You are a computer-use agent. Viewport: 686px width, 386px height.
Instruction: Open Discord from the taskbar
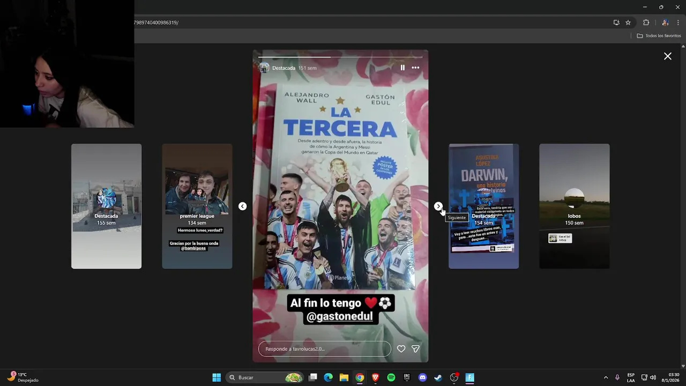coord(422,377)
